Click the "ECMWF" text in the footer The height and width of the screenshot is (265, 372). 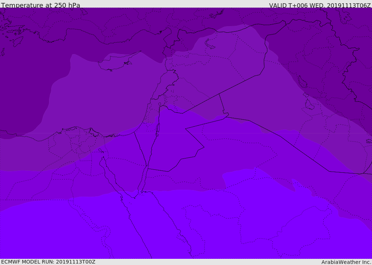pyautogui.click(x=11, y=262)
